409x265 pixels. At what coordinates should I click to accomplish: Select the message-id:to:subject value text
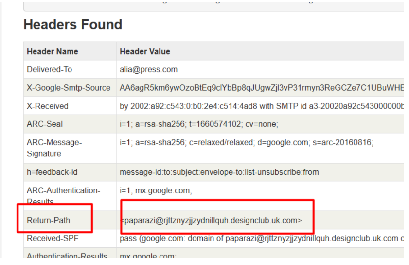(x=219, y=172)
